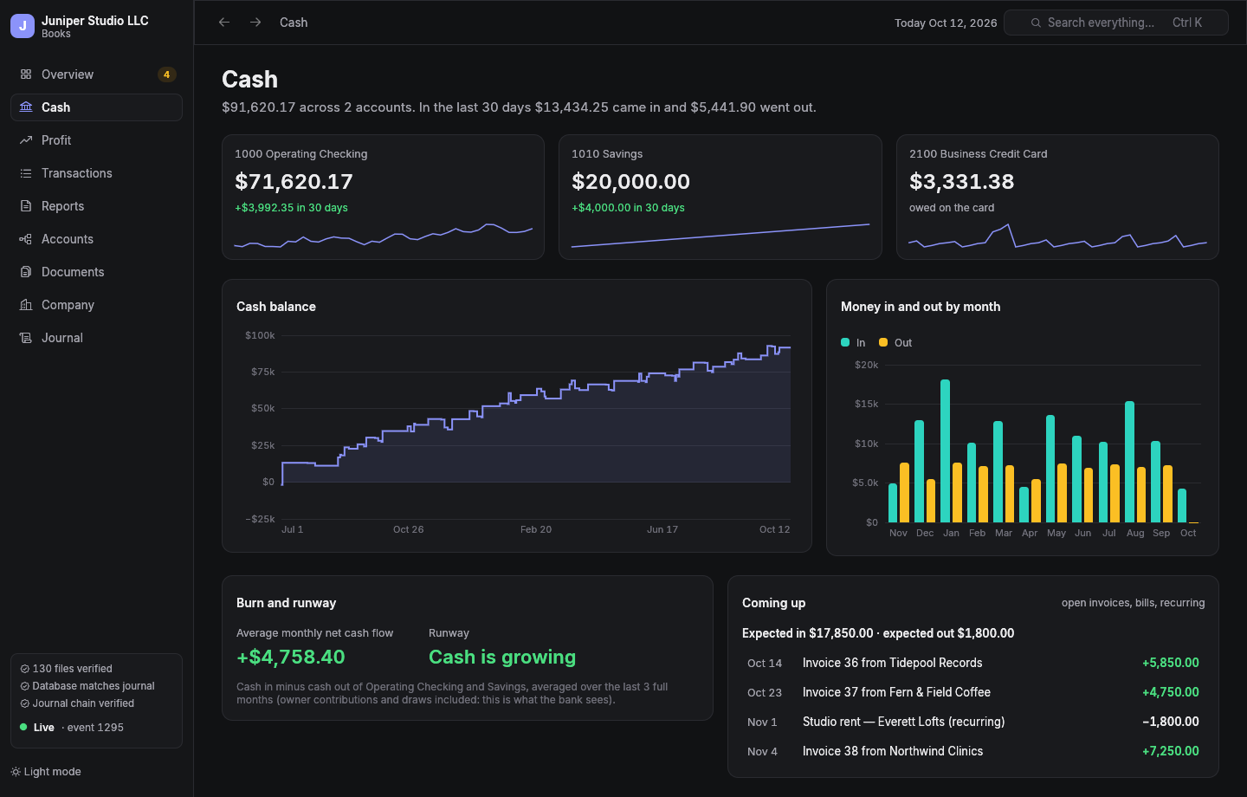Click the green Live status dot
Screen dimensions: 1247x797
(23, 727)
